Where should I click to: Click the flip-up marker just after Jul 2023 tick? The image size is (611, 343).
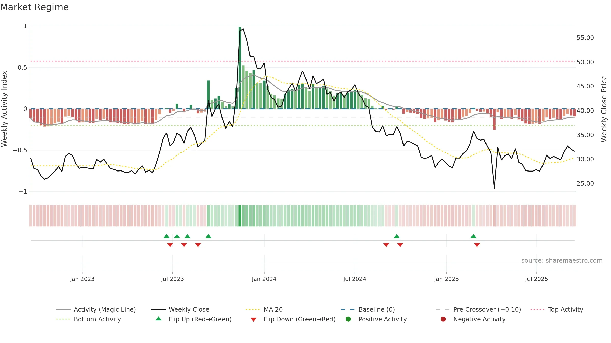click(177, 236)
